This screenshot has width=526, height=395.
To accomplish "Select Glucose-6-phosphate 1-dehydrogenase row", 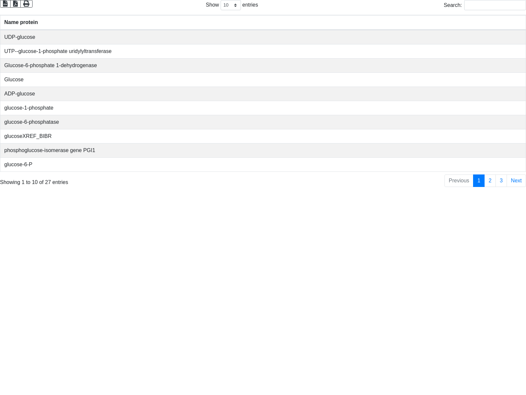I will (x=51, y=66).
